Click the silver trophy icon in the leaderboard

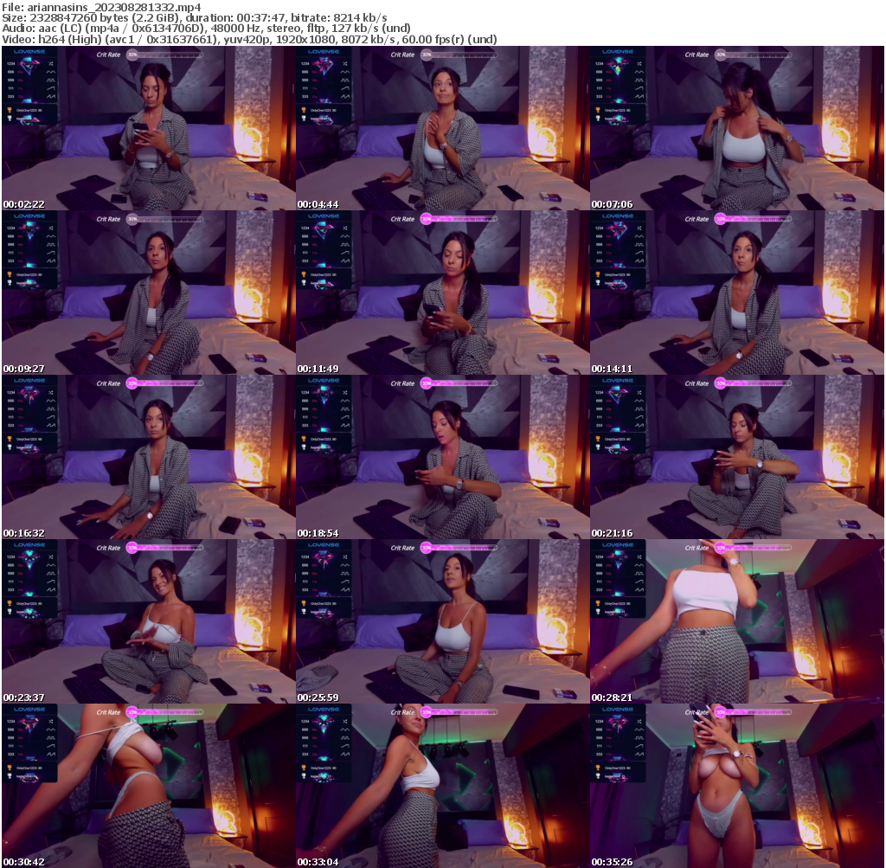[10, 117]
